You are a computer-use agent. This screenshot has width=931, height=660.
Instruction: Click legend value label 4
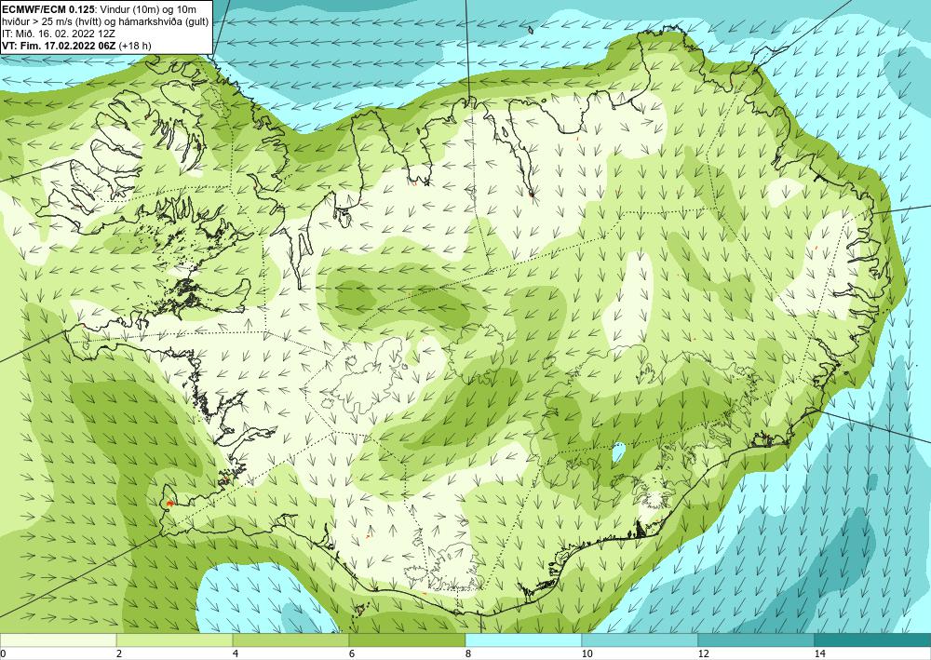236,653
